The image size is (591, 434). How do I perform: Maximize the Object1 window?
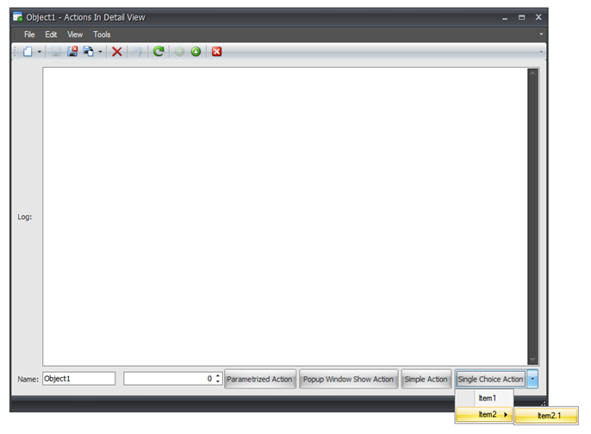[x=522, y=17]
